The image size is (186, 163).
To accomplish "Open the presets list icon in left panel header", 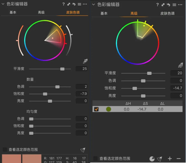I will 79,4.
